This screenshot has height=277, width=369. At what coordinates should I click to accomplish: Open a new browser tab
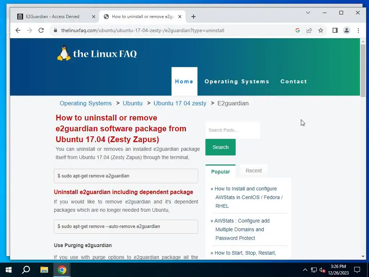pos(193,17)
